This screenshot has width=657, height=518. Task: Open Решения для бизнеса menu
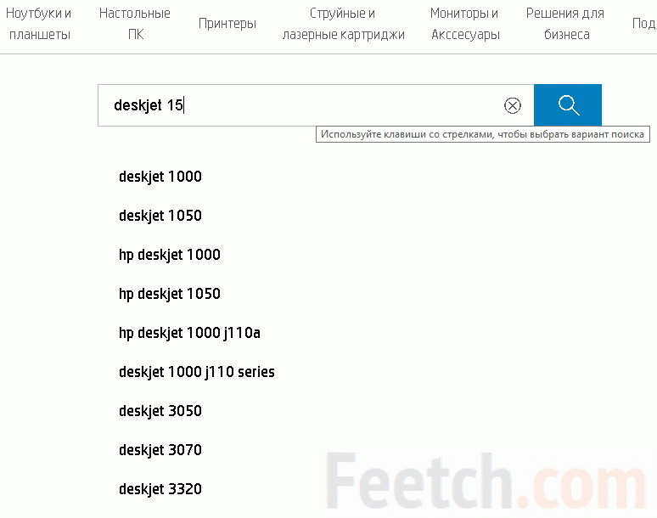click(565, 25)
